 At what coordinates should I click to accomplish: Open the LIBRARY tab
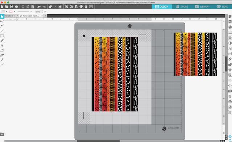pyautogui.click(x=202, y=7)
